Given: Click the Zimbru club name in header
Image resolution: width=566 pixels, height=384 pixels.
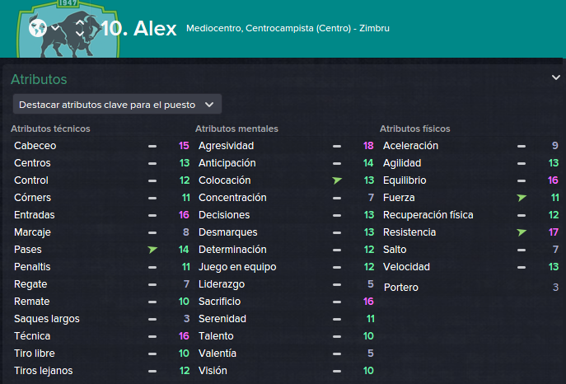Looking at the screenshot, I should [374, 28].
